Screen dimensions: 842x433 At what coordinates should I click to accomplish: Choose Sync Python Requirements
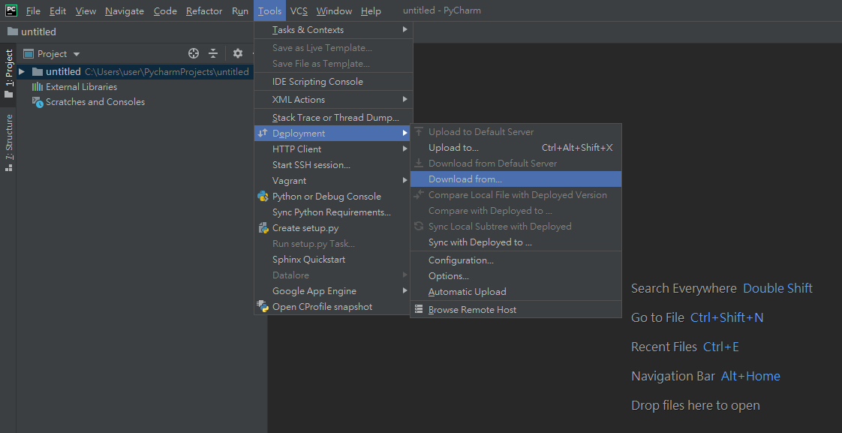point(333,212)
